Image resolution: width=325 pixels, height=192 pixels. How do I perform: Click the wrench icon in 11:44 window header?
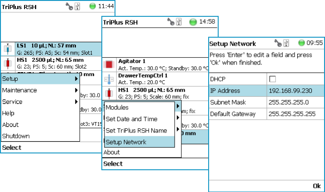pyautogui.click(x=69, y=6)
